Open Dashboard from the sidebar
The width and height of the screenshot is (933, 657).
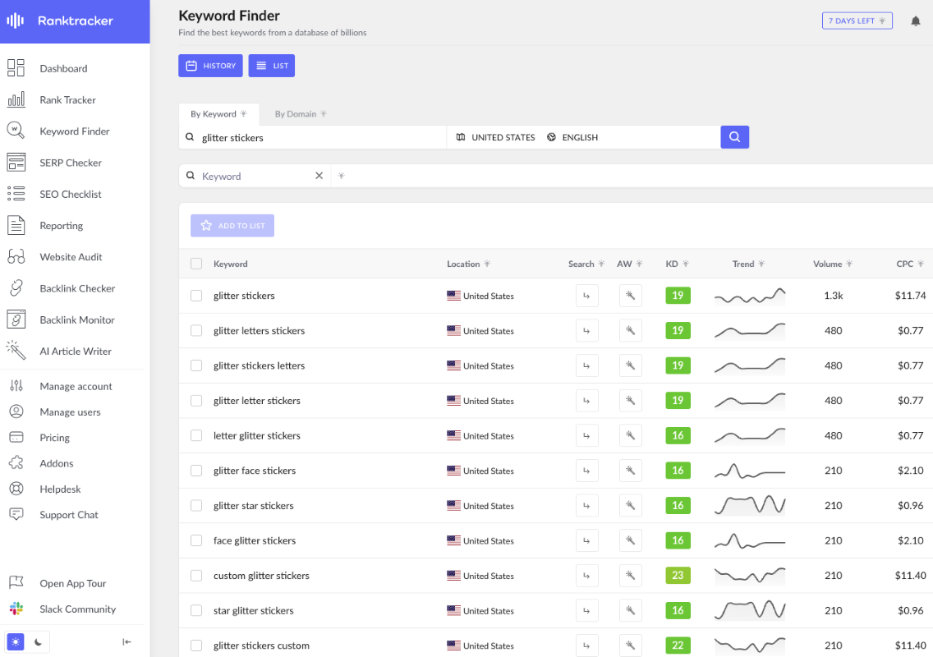tap(63, 68)
